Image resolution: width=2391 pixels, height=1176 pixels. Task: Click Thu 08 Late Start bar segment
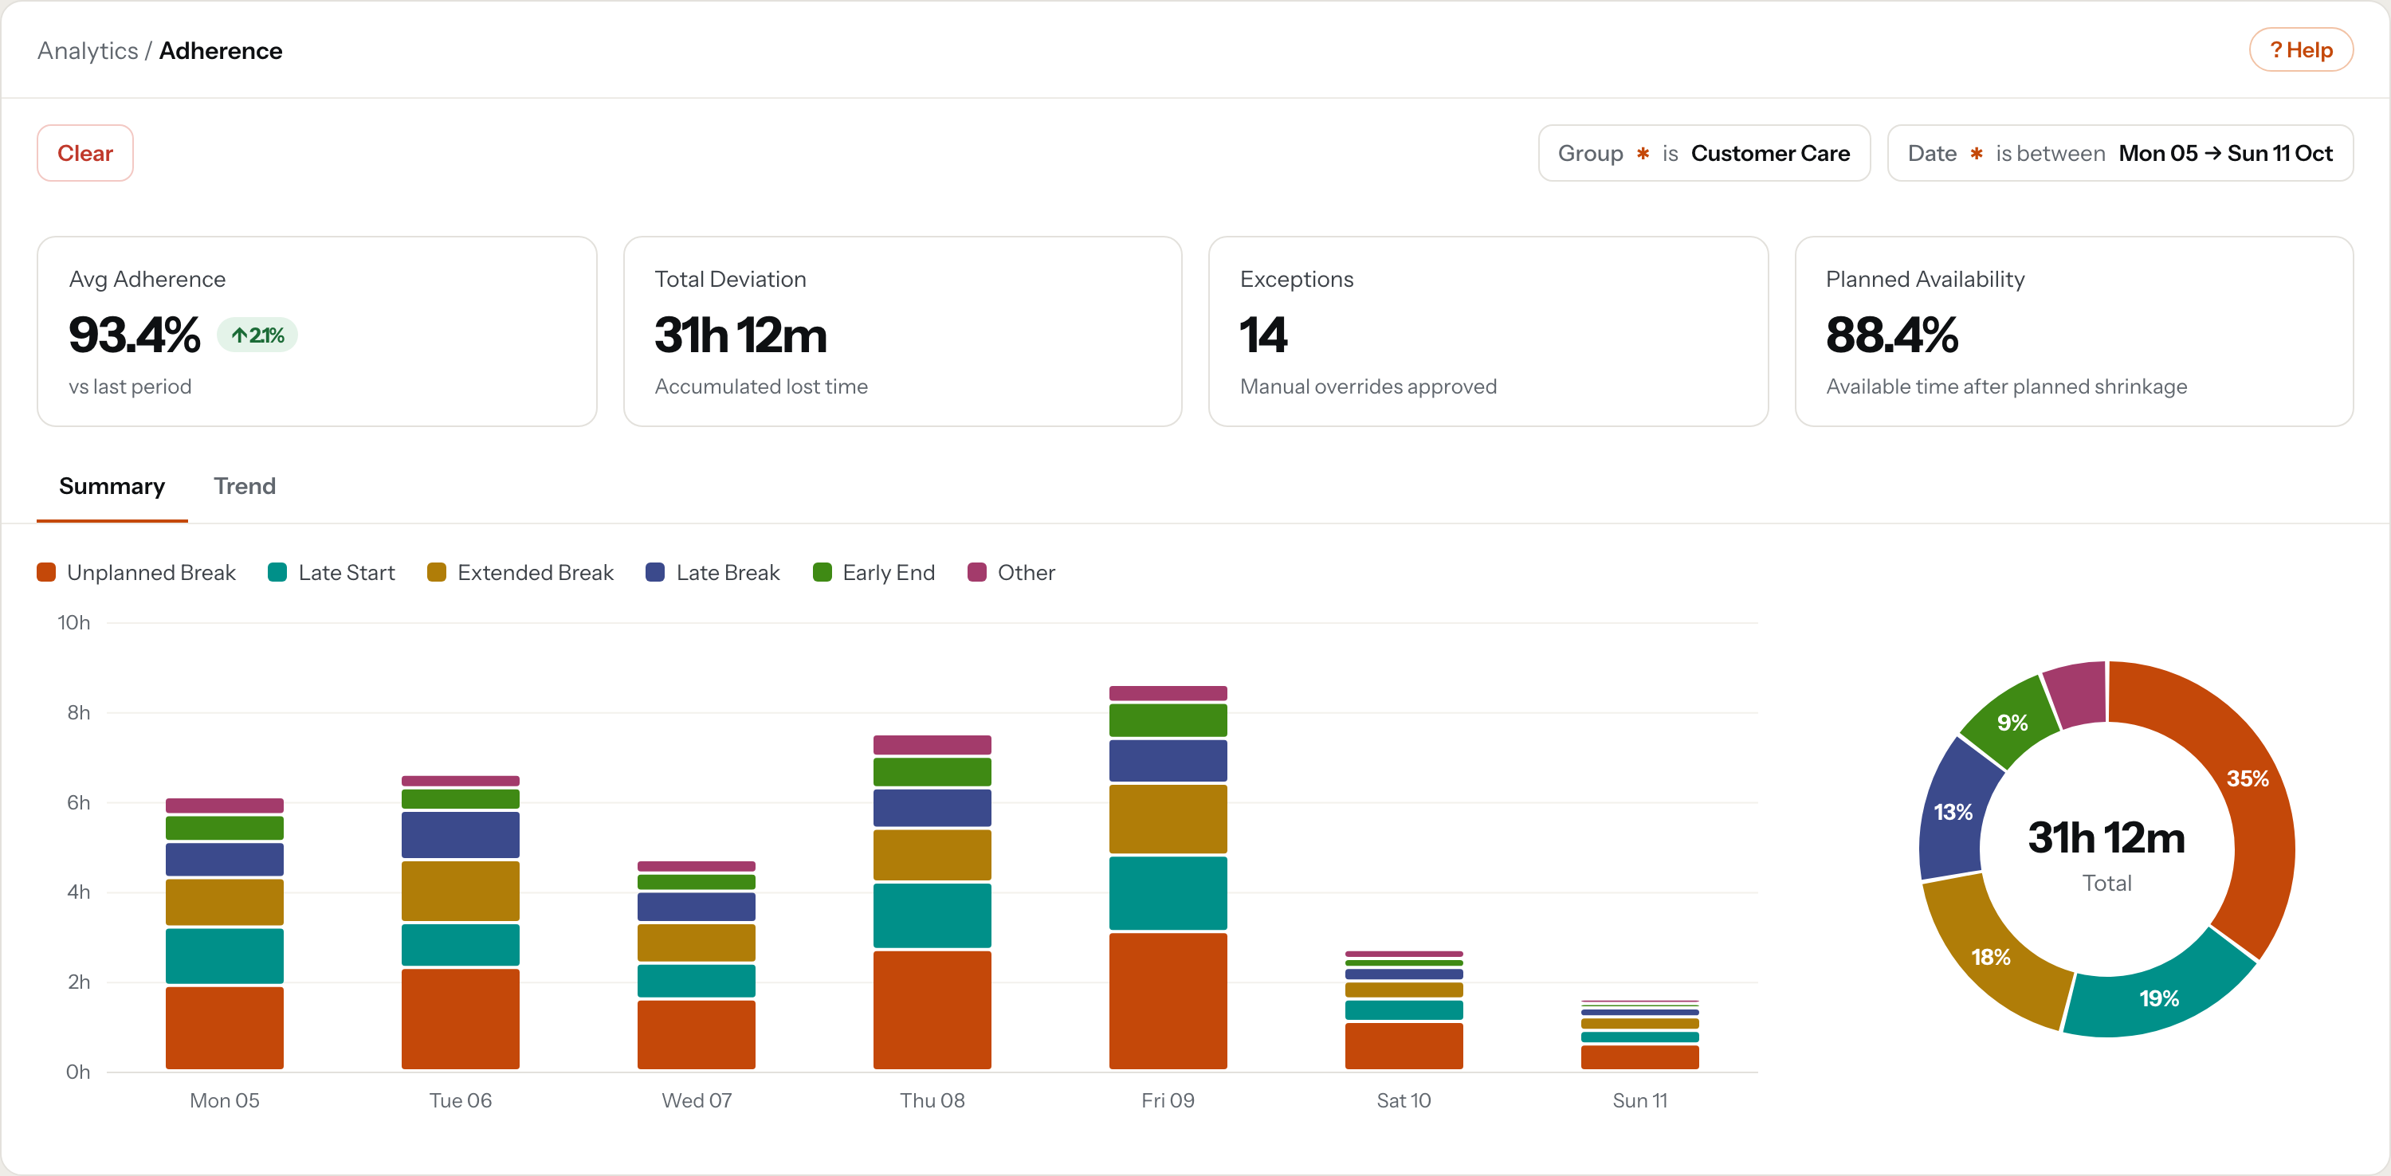(932, 915)
